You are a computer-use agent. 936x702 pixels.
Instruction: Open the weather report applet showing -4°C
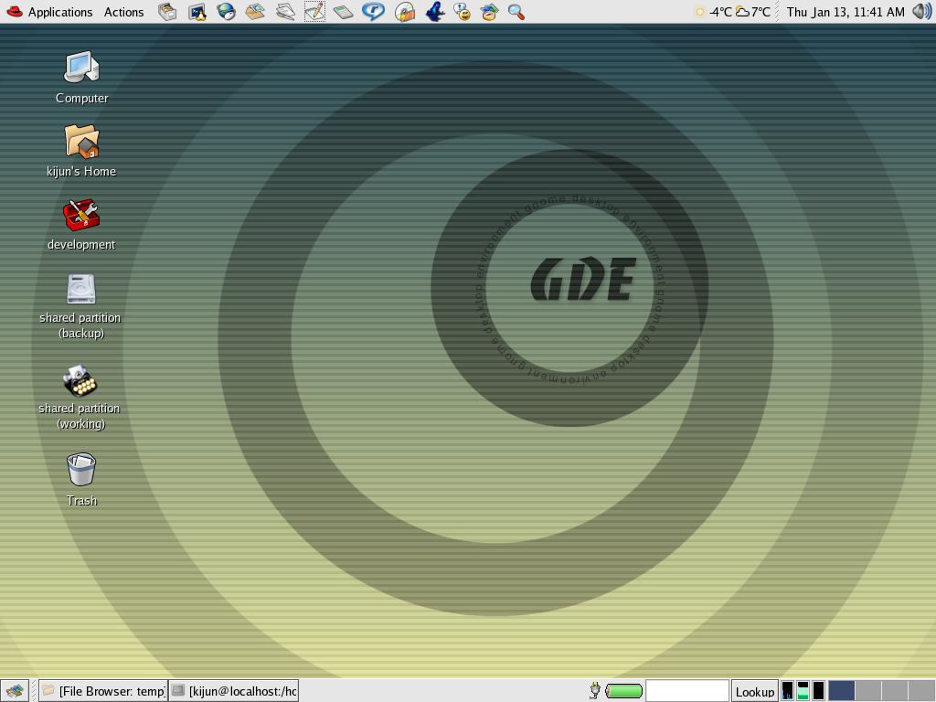pyautogui.click(x=713, y=12)
